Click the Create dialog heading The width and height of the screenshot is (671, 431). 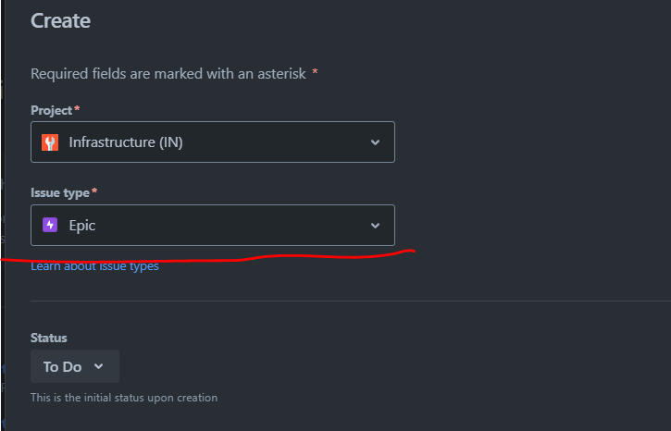click(60, 21)
